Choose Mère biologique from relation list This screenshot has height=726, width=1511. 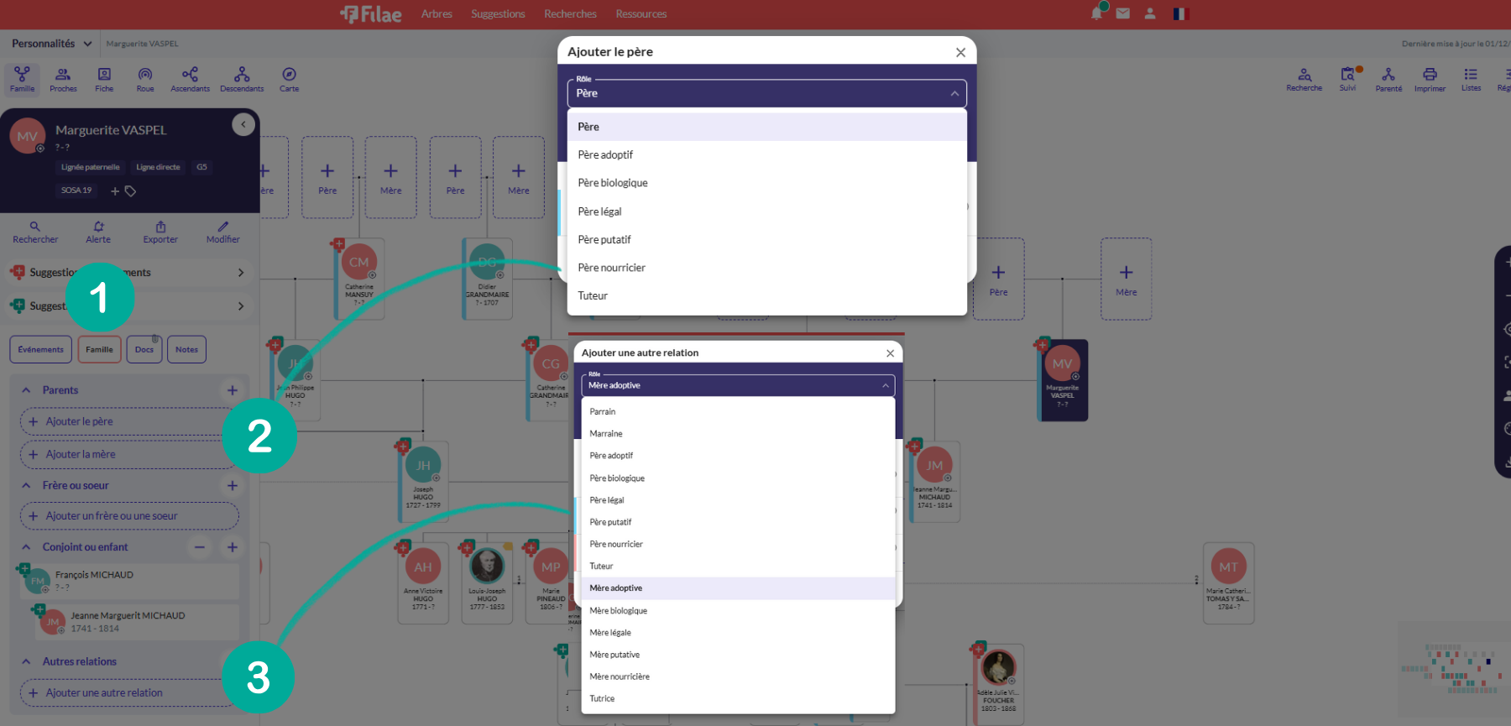coord(619,611)
